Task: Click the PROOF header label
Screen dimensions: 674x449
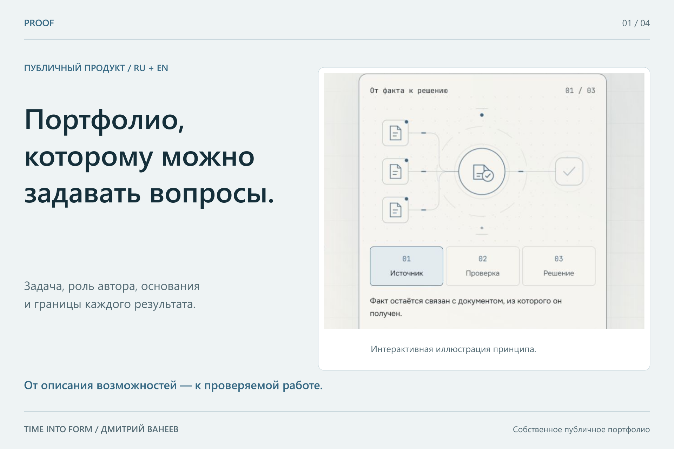Action: (39, 23)
